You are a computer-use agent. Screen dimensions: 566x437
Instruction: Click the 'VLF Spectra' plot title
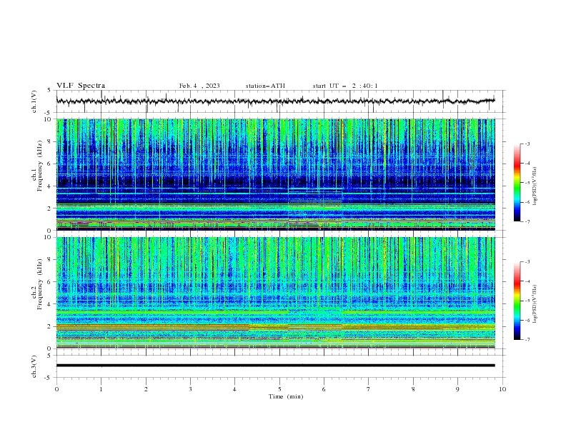[81, 86]
